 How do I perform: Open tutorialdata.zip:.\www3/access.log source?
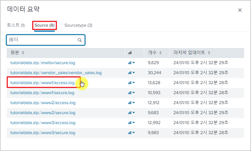43,123
